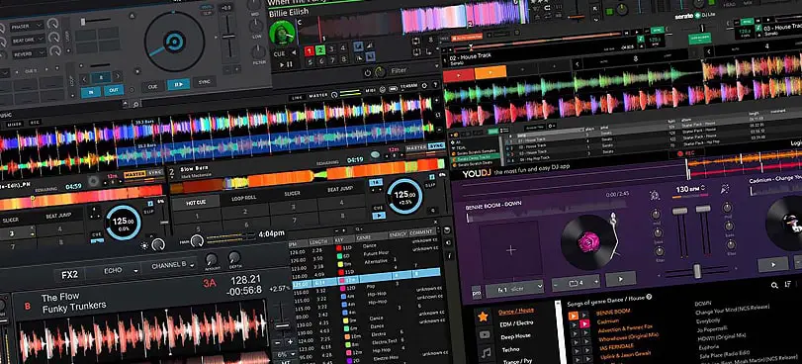The height and width of the screenshot is (364, 802).
Task: Select the EDM / Electro genre
Action: (516, 323)
